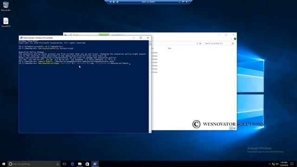Close the Administrator PowerShell window
Screen dimensions: 297x167
pyautogui.click(x=148, y=38)
